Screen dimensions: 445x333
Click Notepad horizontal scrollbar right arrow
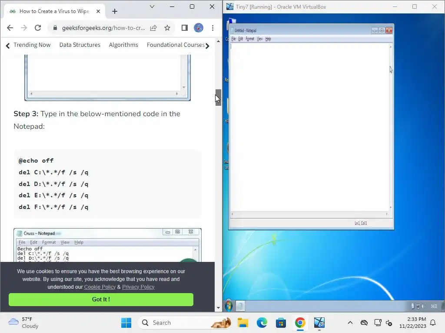386,214
